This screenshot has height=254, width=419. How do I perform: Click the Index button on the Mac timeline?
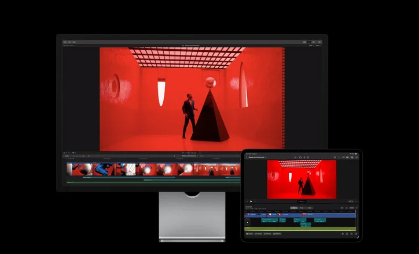[67, 156]
